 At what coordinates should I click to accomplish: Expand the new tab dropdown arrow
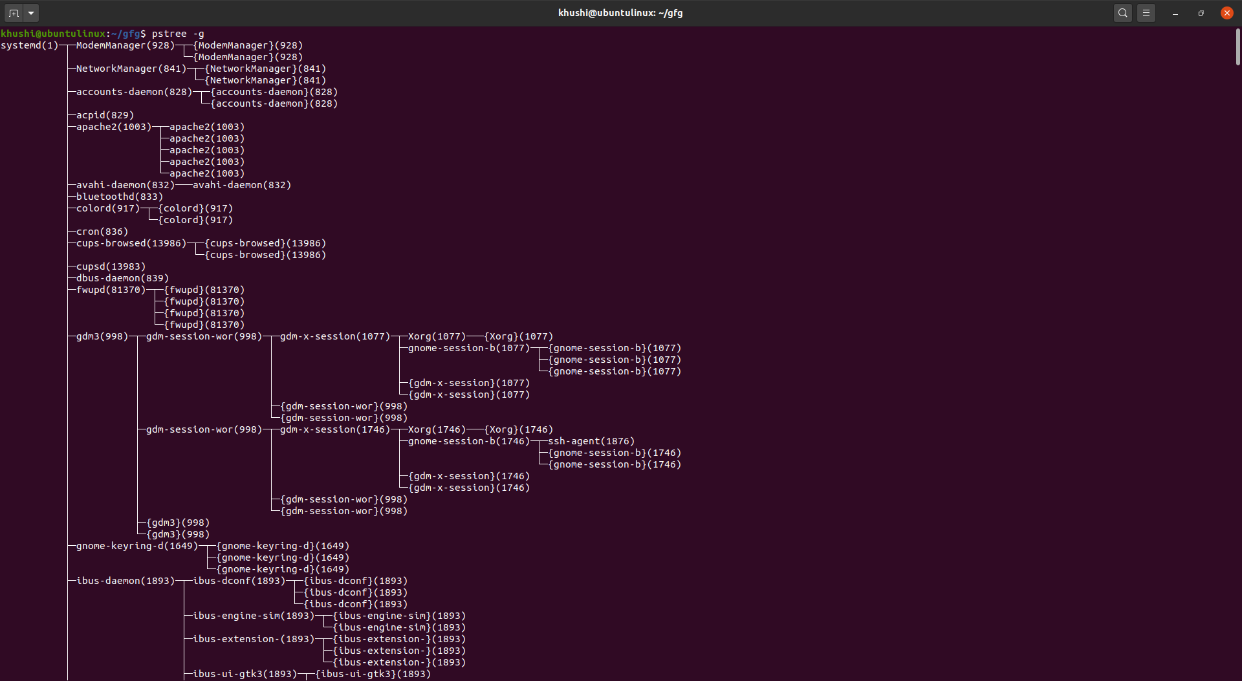pos(31,13)
